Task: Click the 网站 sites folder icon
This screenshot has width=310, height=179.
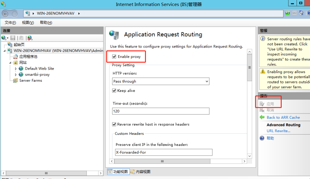Action: pos(15,63)
